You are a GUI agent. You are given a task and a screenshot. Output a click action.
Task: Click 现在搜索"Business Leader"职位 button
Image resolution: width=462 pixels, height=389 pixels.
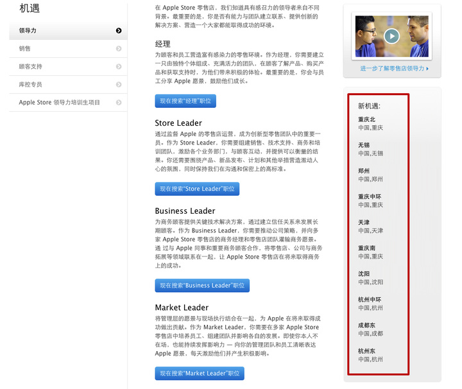(201, 286)
